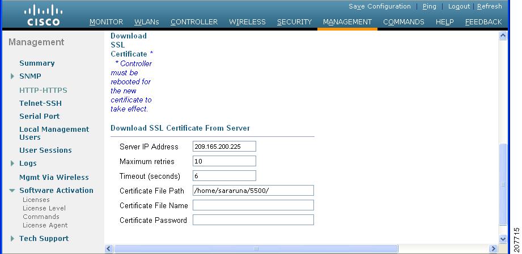Open Licenses under Software Activation
522x254 pixels.
36,200
